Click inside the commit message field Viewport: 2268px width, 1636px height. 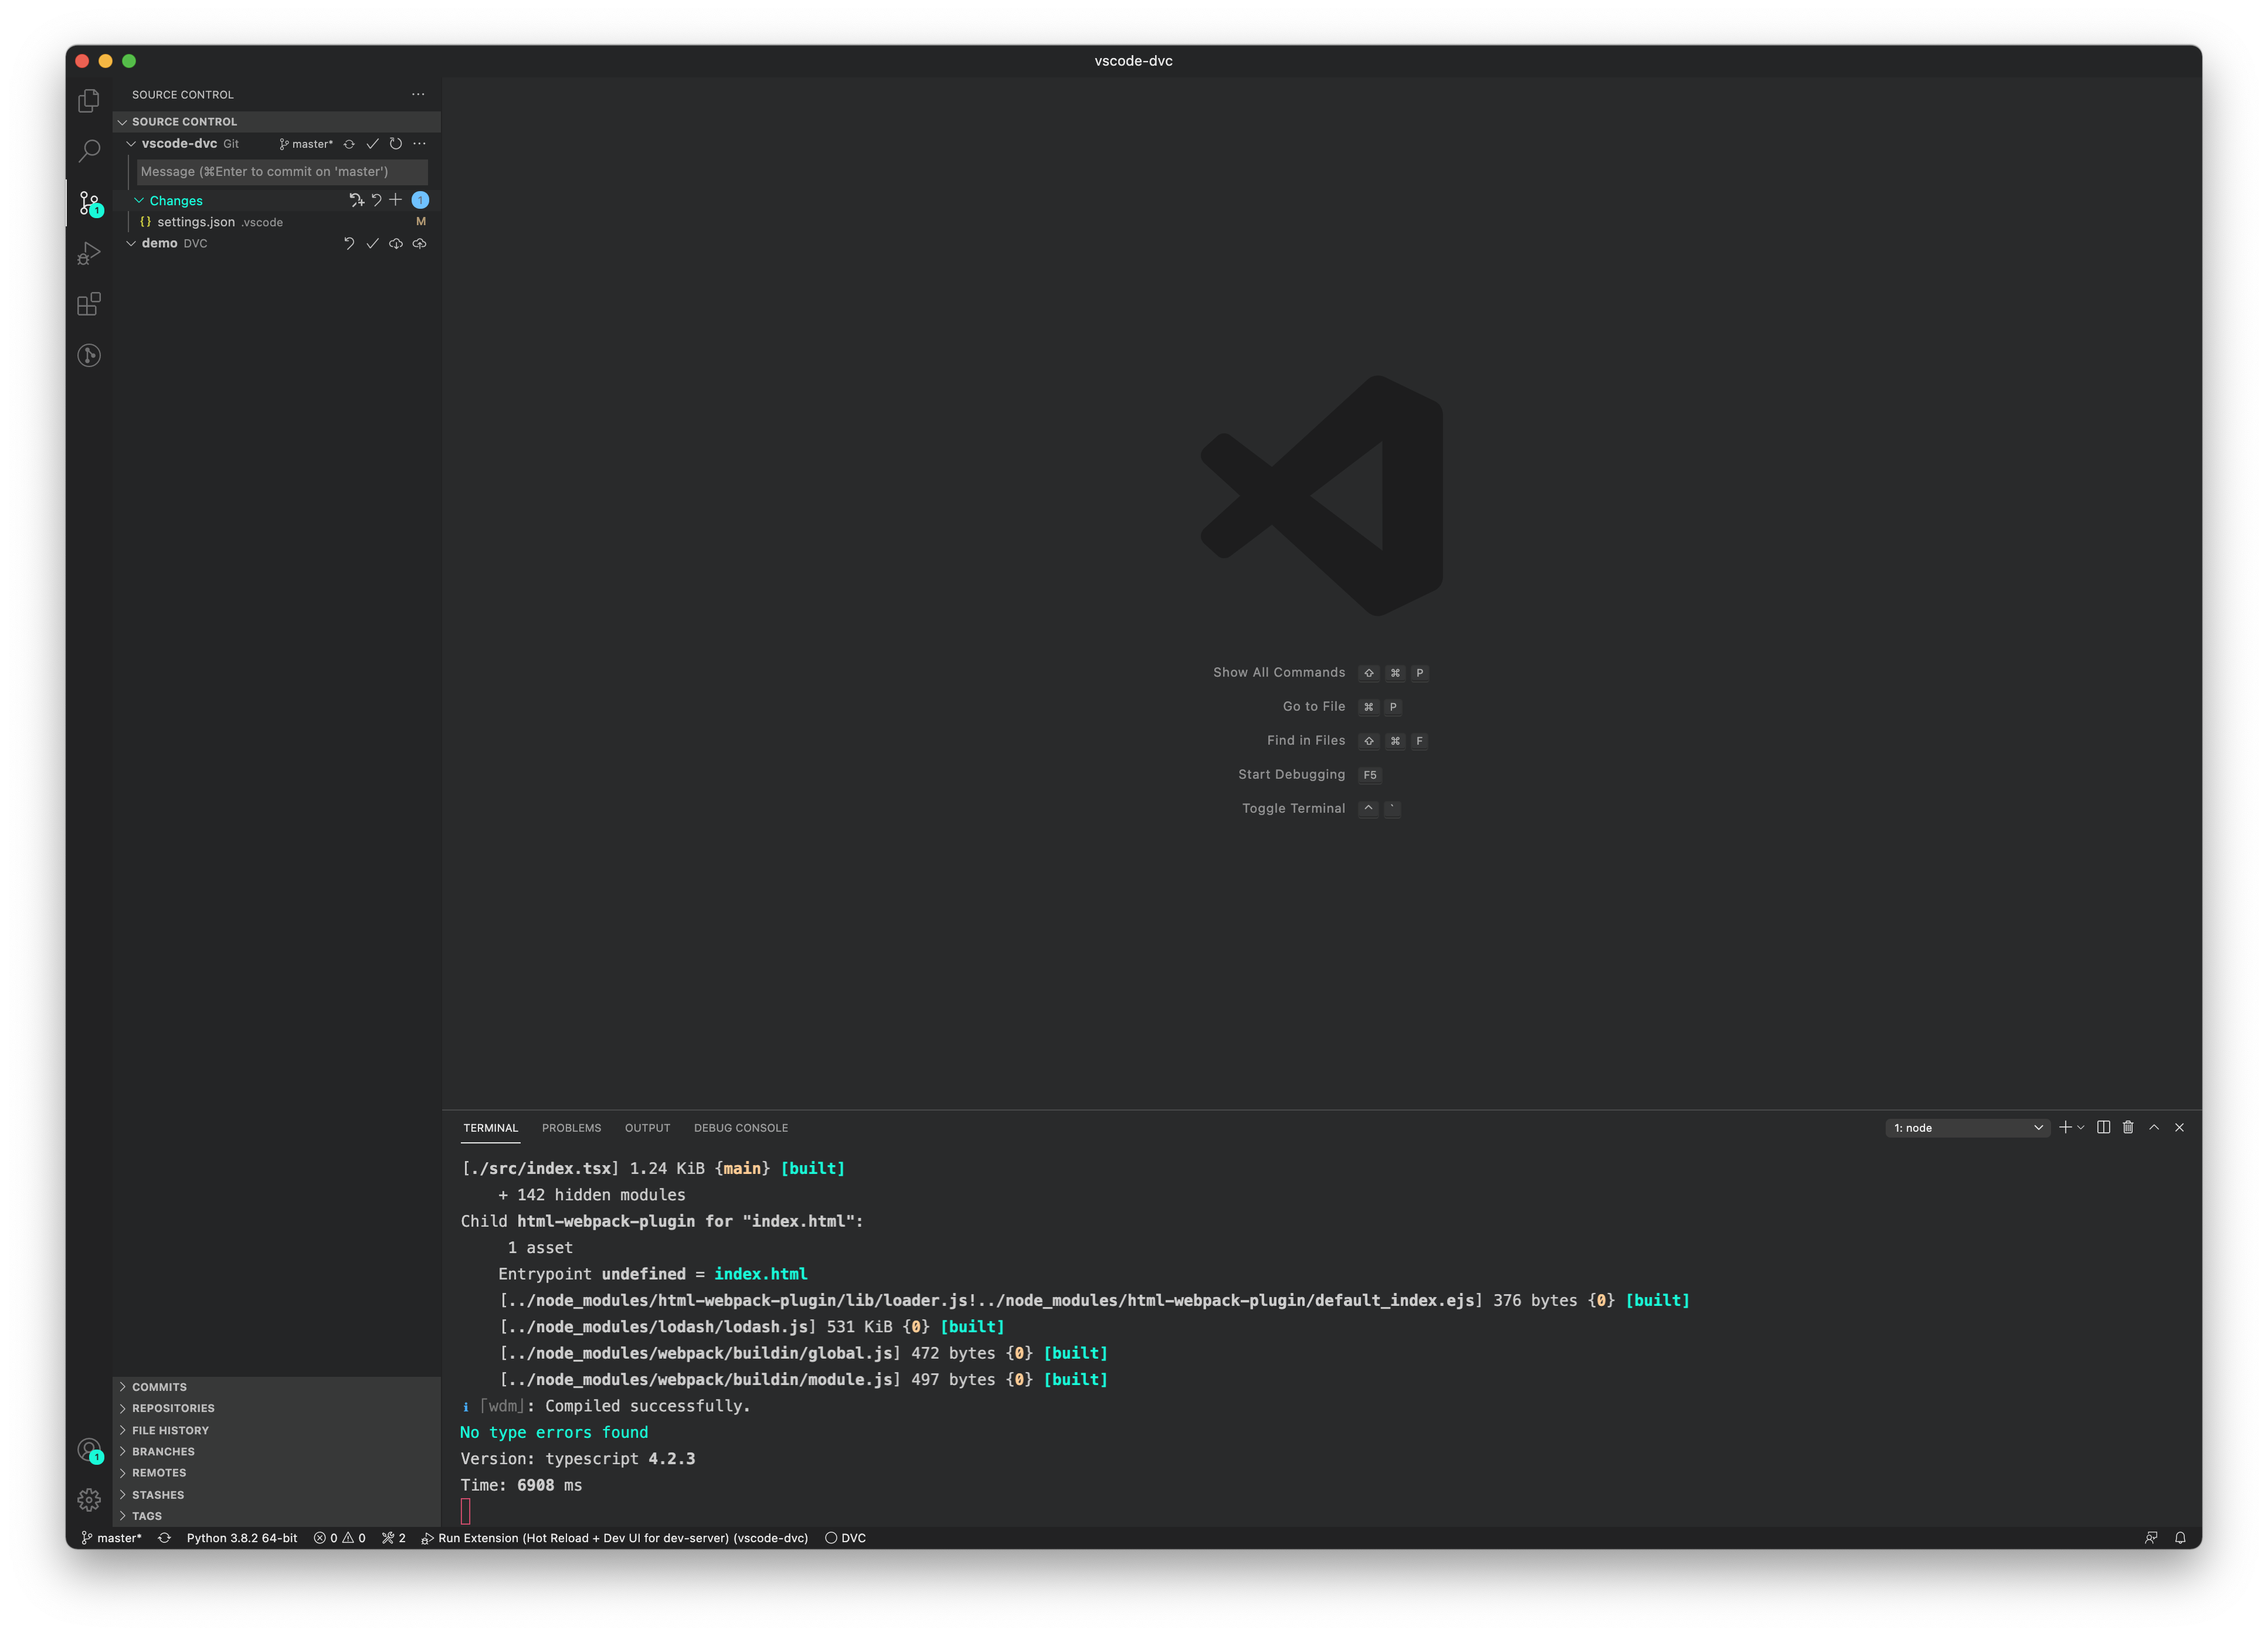coord(281,171)
